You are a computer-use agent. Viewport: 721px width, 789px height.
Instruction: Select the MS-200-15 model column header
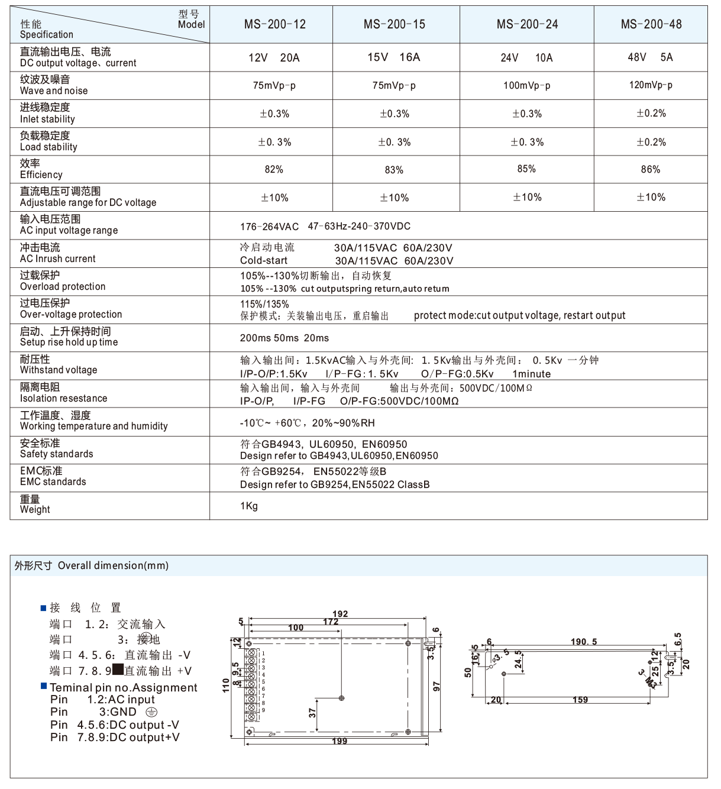click(395, 24)
